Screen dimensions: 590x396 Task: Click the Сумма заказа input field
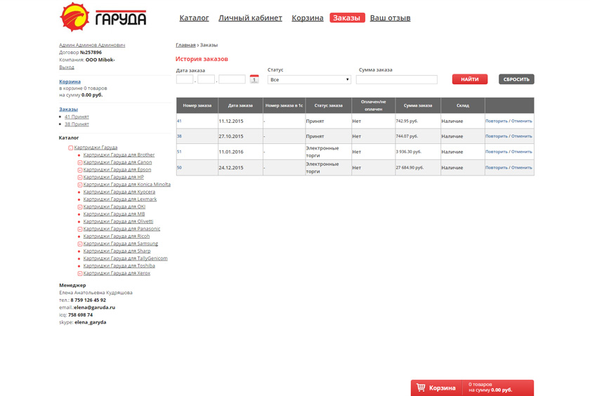tap(397, 80)
